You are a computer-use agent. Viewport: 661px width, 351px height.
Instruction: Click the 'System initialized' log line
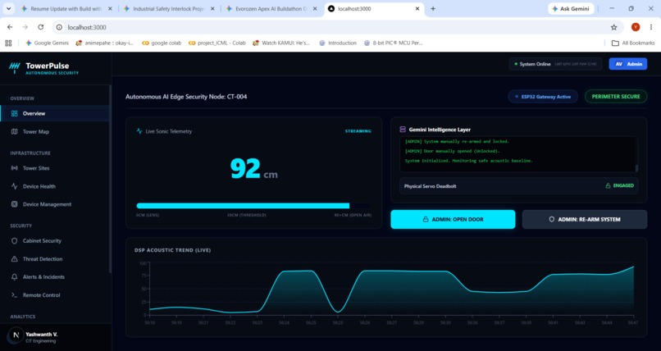tap(469, 161)
